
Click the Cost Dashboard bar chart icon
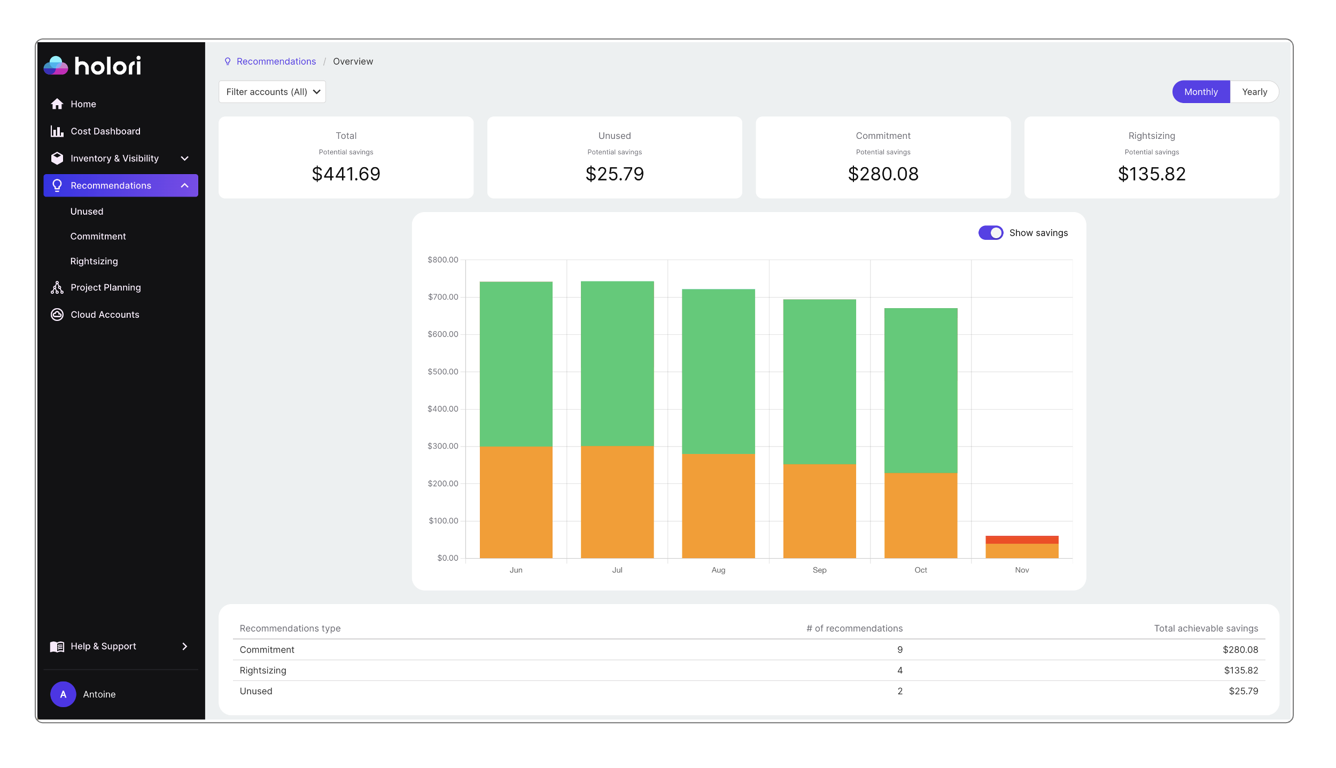(57, 131)
